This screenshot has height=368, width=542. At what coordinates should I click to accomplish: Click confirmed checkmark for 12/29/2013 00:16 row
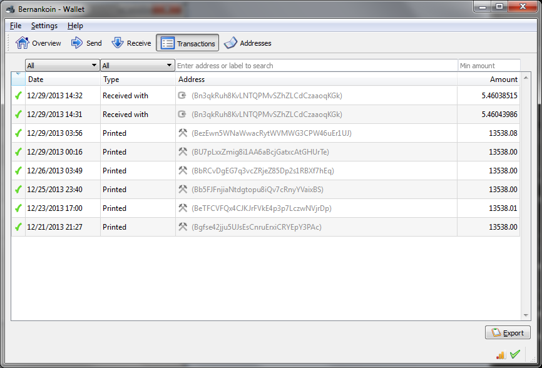pyautogui.click(x=18, y=151)
